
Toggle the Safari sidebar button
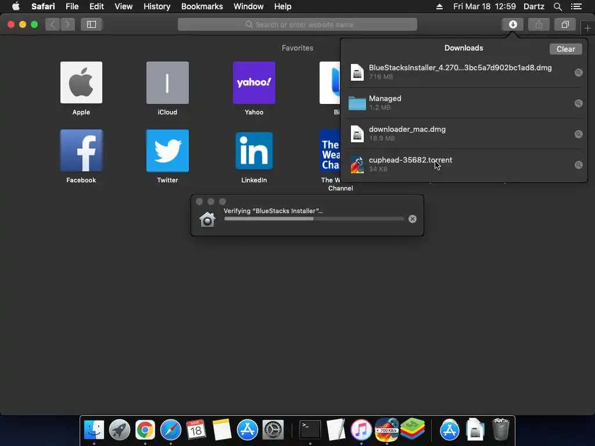coord(91,24)
